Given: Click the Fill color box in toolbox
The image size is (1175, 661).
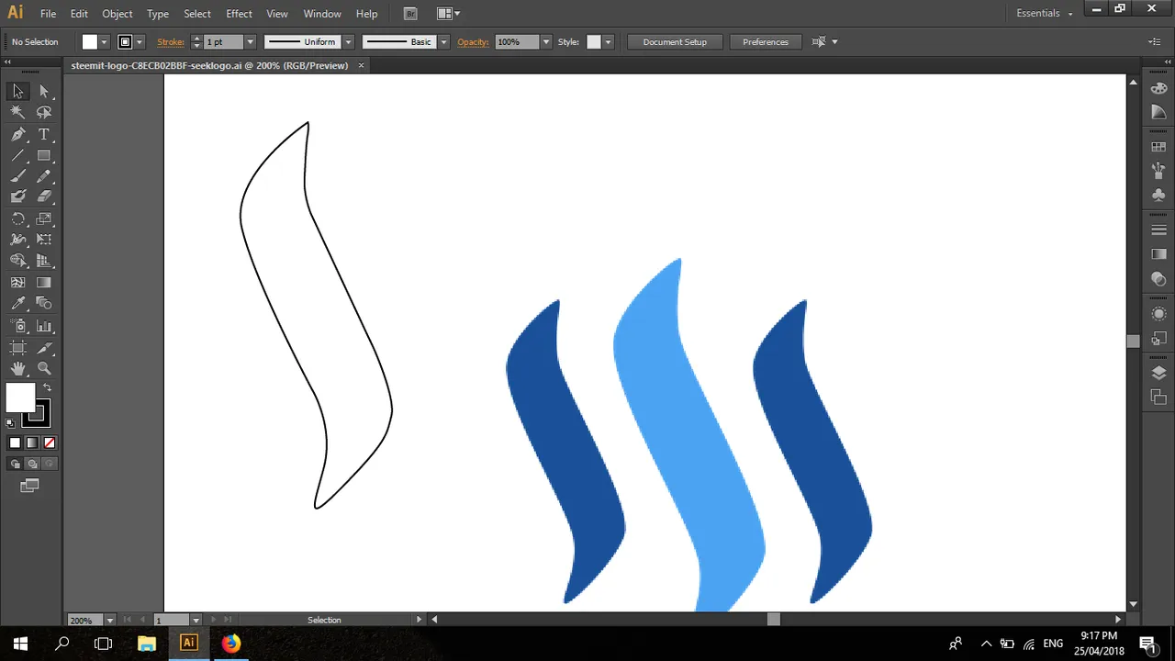Looking at the screenshot, I should (x=19, y=398).
